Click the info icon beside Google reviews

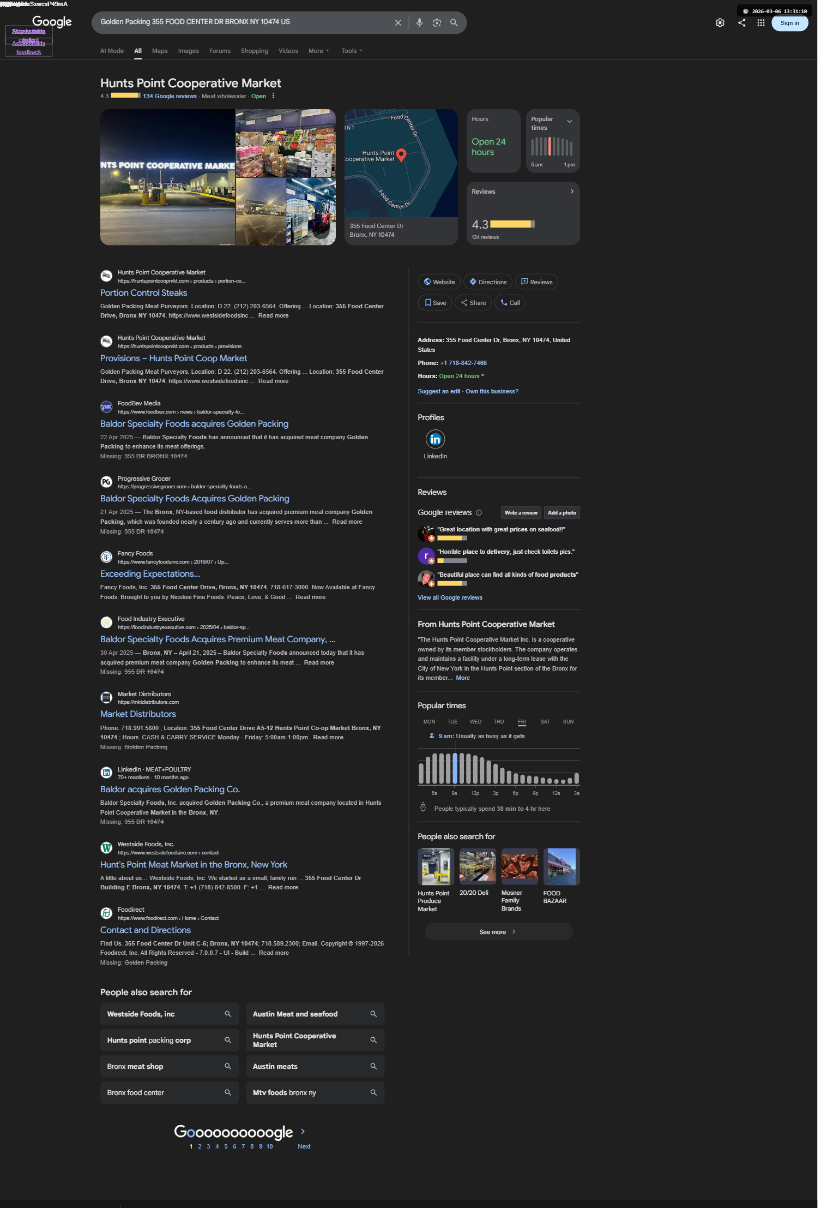coord(479,513)
